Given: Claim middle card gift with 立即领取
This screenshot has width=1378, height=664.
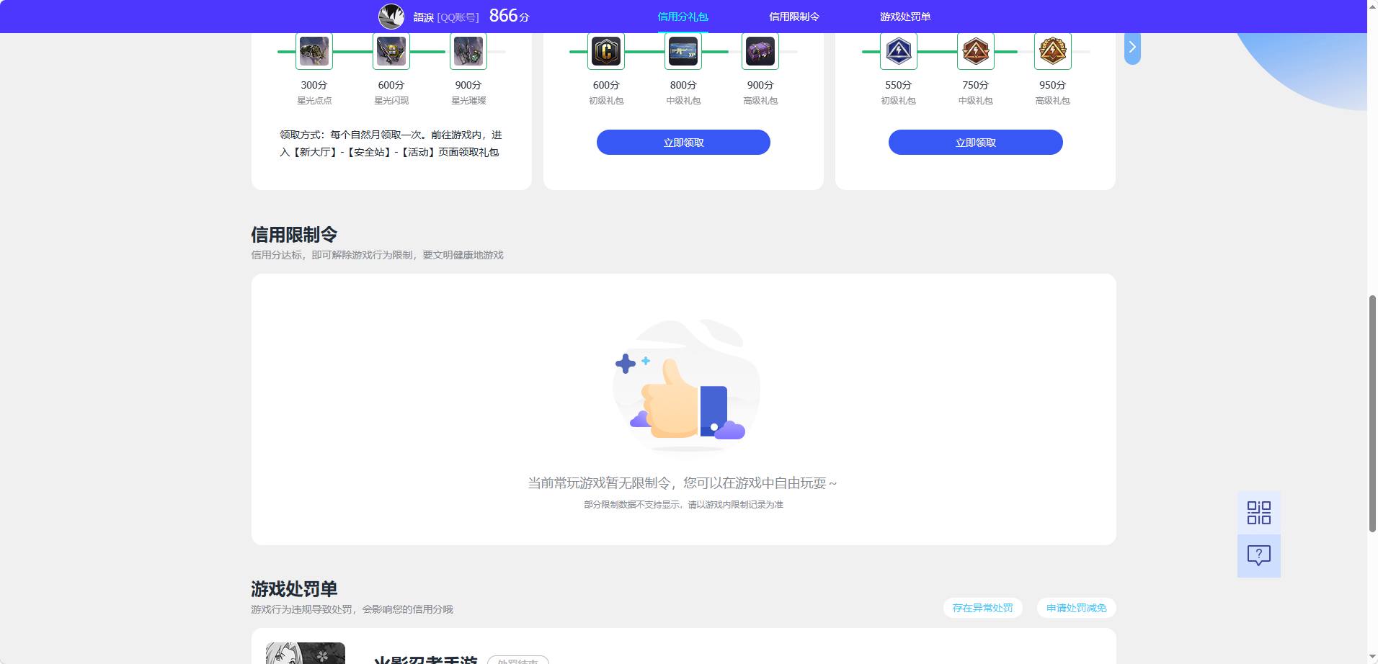Looking at the screenshot, I should pos(683,143).
